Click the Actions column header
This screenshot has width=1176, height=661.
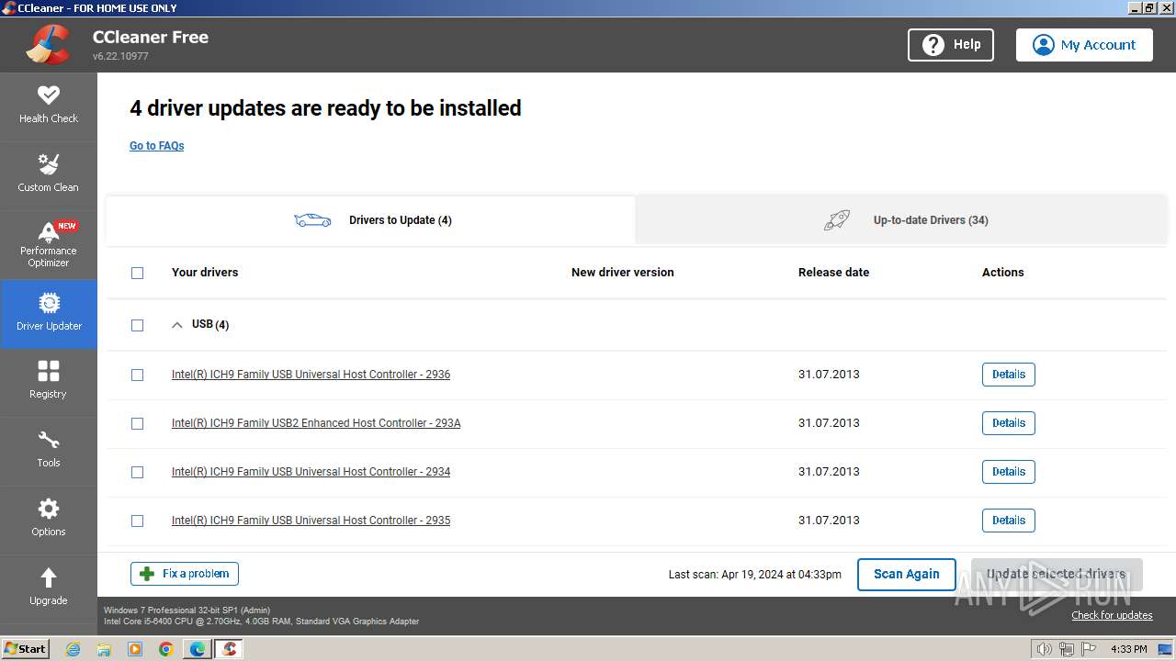[1003, 273]
